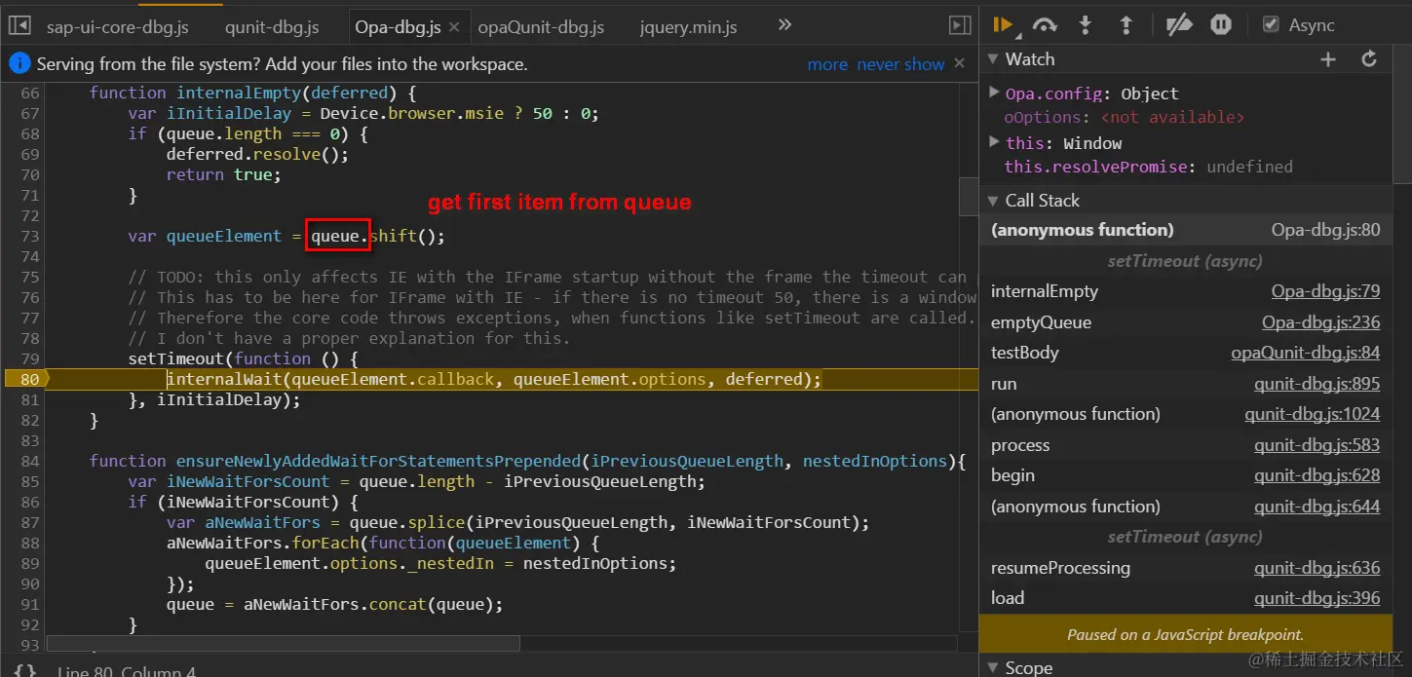Open qunit-dbg.js:583 link
The height and width of the screenshot is (677, 1412).
coord(1317,445)
